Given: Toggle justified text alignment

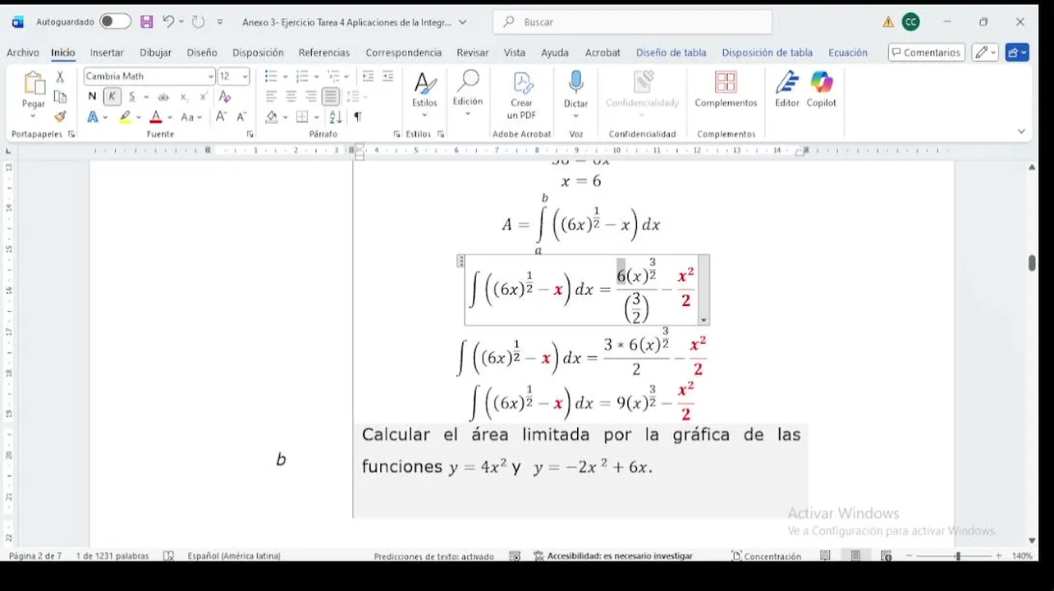Looking at the screenshot, I should pos(331,97).
